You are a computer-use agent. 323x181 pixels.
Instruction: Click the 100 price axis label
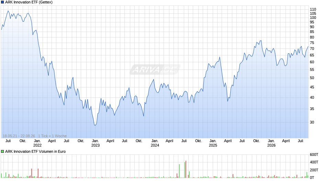313,18
